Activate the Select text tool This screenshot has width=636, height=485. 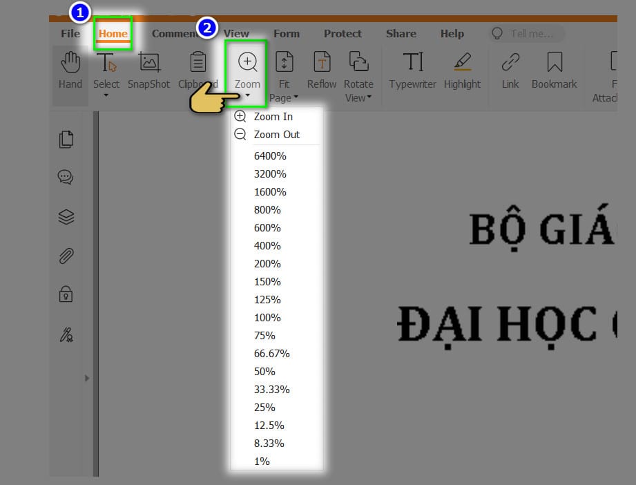106,70
